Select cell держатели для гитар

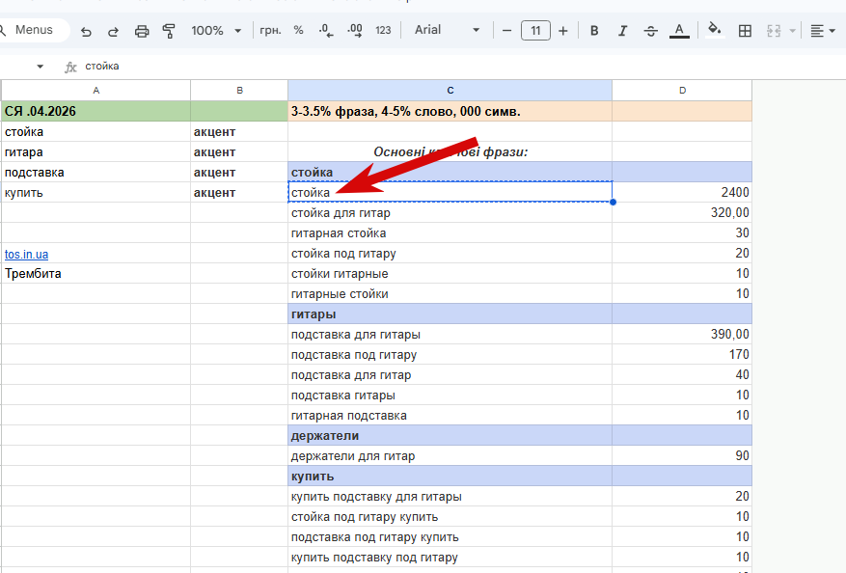pos(450,456)
